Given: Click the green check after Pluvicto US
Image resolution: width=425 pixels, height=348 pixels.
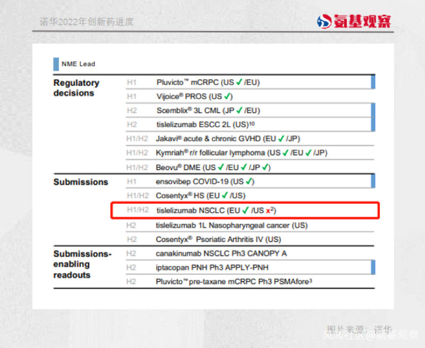Looking at the screenshot, I should click(x=239, y=82).
